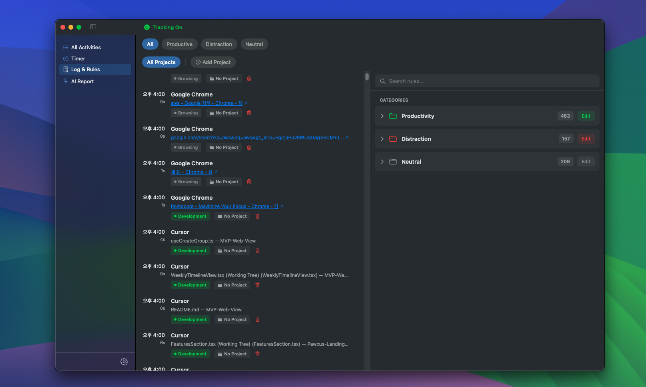Click the green Tracking On status icon
The image size is (646, 387).
147,27
